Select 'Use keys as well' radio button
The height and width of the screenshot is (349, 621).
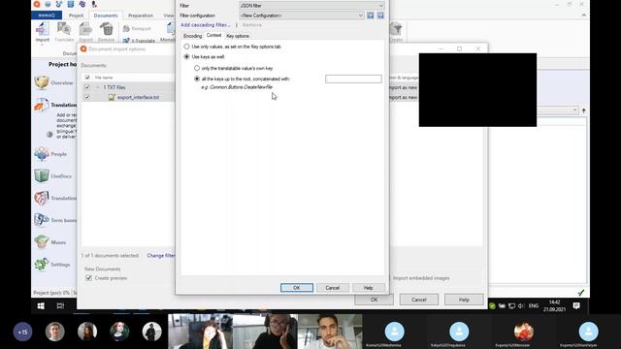click(186, 56)
